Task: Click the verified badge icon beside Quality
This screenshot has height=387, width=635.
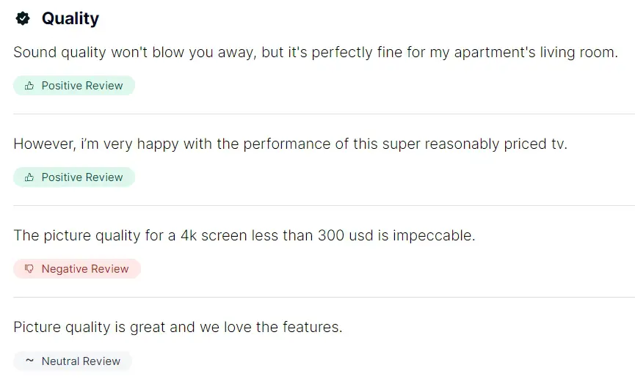Action: (x=23, y=18)
